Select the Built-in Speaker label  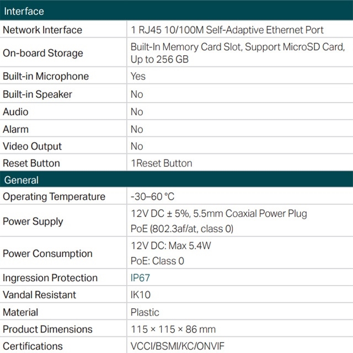point(38,94)
